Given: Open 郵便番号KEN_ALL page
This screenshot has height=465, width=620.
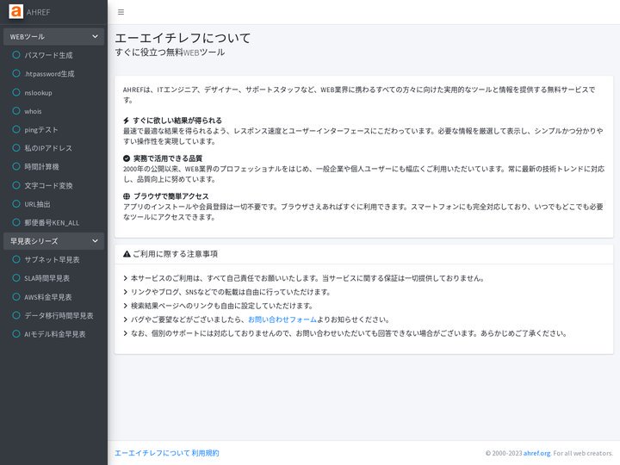Looking at the screenshot, I should coord(53,223).
